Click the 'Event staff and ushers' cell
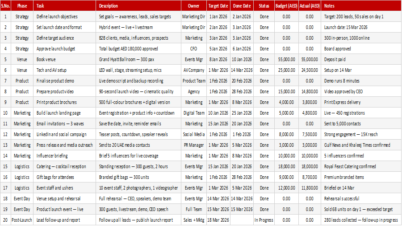402x236 pixels. click(64, 188)
